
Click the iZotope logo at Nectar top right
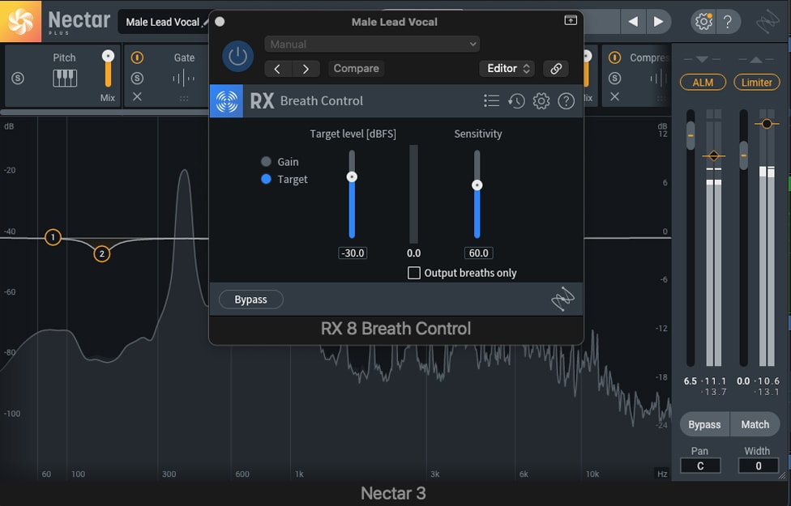point(767,22)
